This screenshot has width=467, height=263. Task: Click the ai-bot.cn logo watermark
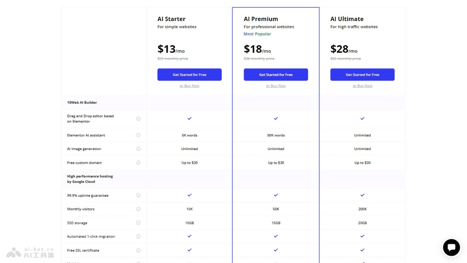pos(30,252)
